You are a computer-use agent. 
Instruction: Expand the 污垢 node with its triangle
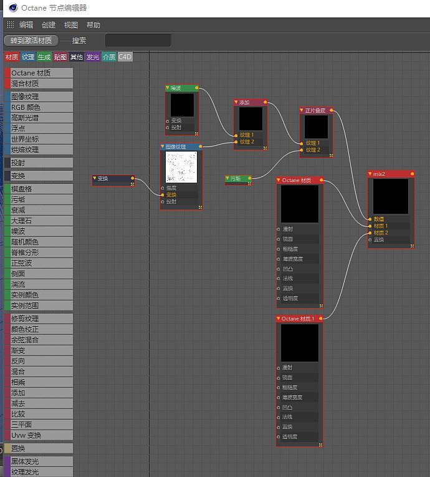227,178
